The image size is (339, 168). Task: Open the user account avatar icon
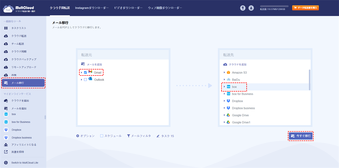click(251, 8)
